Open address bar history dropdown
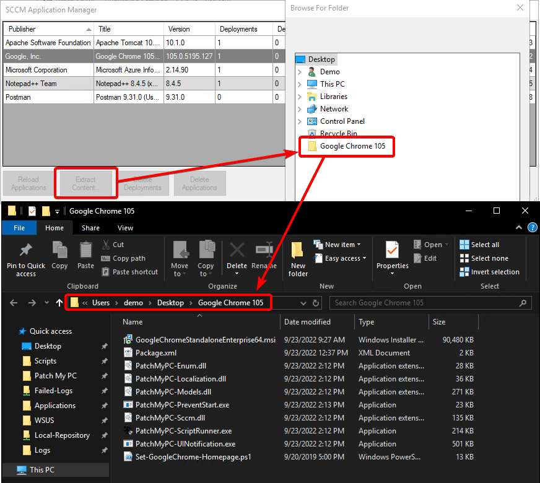 click(303, 303)
